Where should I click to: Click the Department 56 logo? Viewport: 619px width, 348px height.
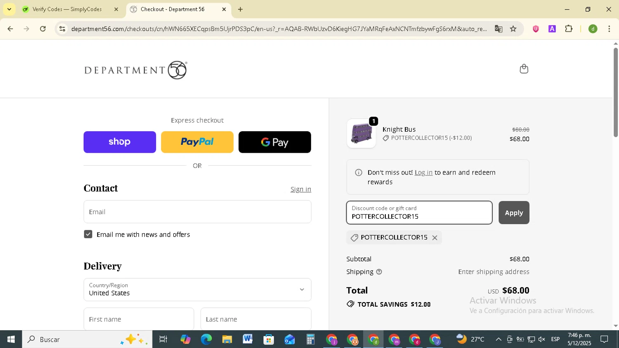[136, 70]
